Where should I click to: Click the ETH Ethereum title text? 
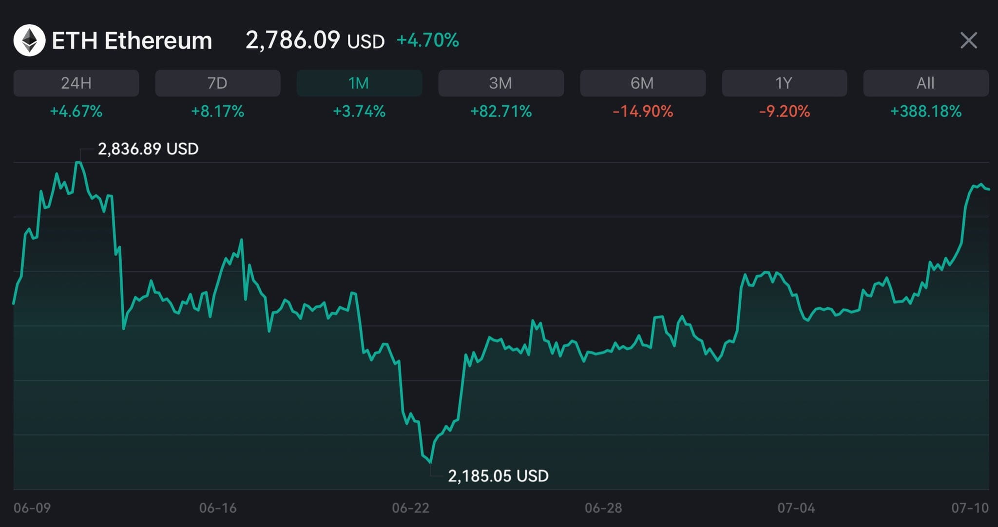point(132,40)
